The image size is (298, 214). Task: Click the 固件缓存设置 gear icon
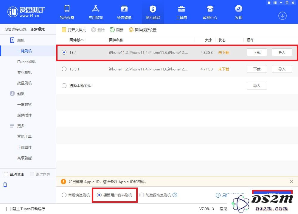tap(131, 30)
